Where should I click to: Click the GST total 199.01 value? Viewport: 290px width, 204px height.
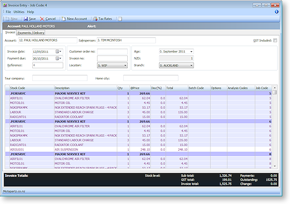click(x=226, y=180)
